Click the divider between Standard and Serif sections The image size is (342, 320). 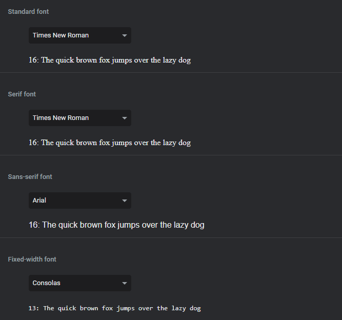[171, 73]
